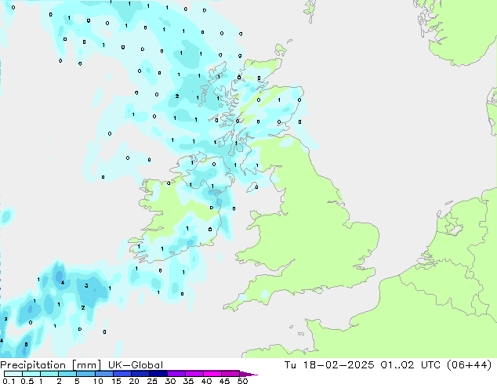The height and width of the screenshot is (384, 497).
Task: Click the 45–50 mm legend swatch
Action: [x=230, y=374]
